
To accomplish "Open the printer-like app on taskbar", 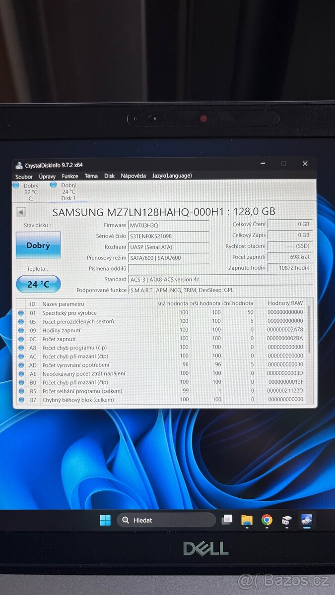I will (286, 520).
